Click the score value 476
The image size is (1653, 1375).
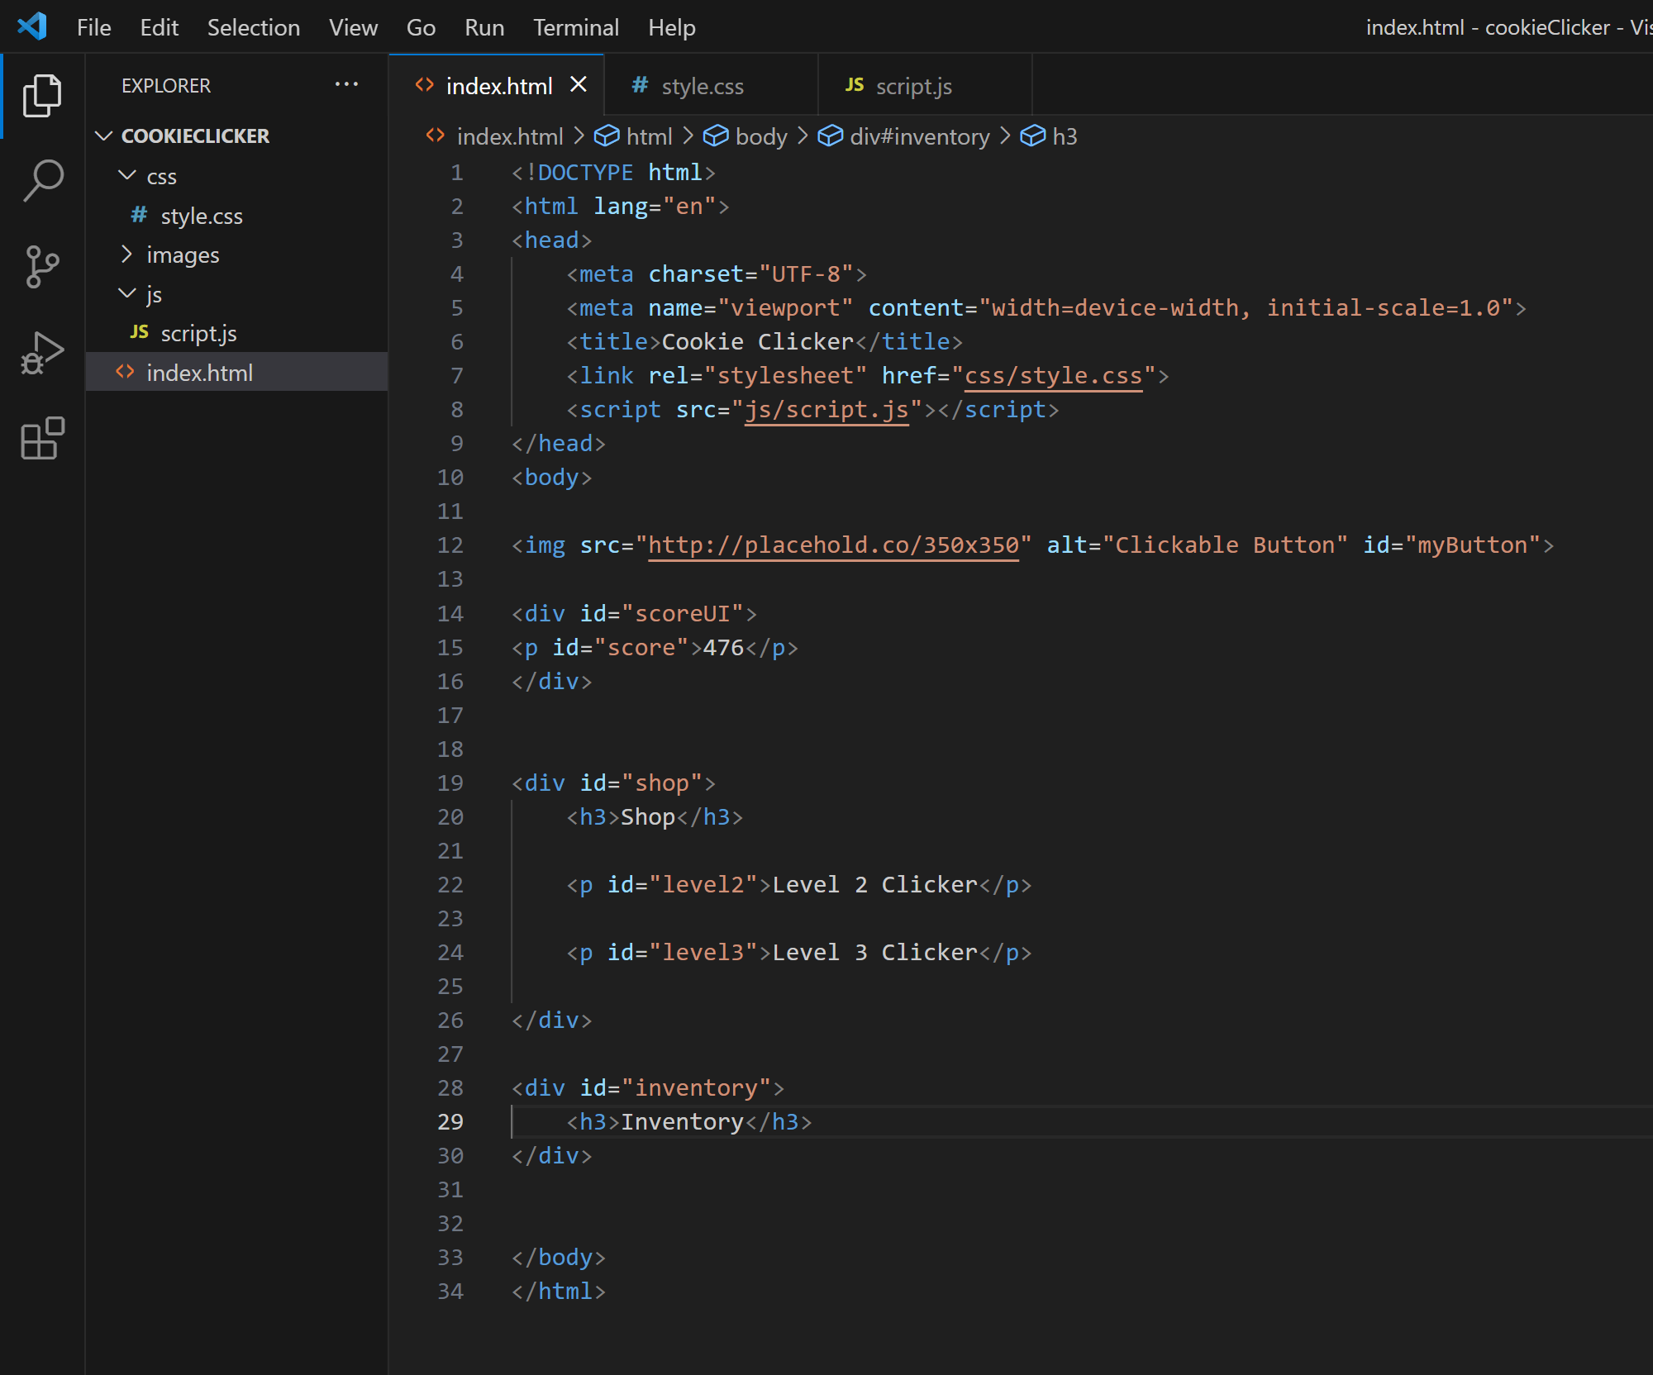[723, 647]
